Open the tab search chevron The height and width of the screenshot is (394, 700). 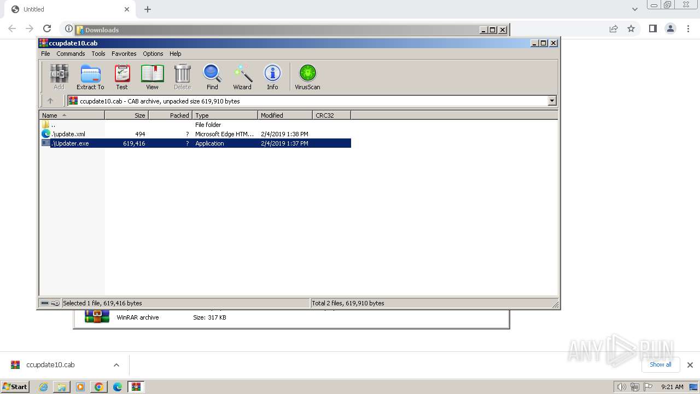click(x=635, y=9)
